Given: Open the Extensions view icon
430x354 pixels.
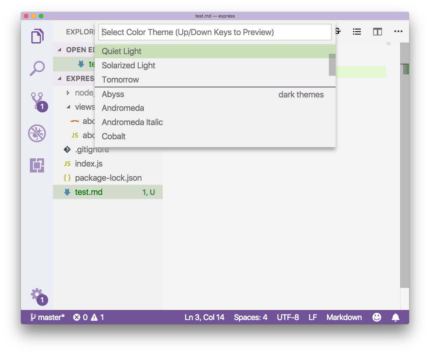Looking at the screenshot, I should [x=37, y=165].
